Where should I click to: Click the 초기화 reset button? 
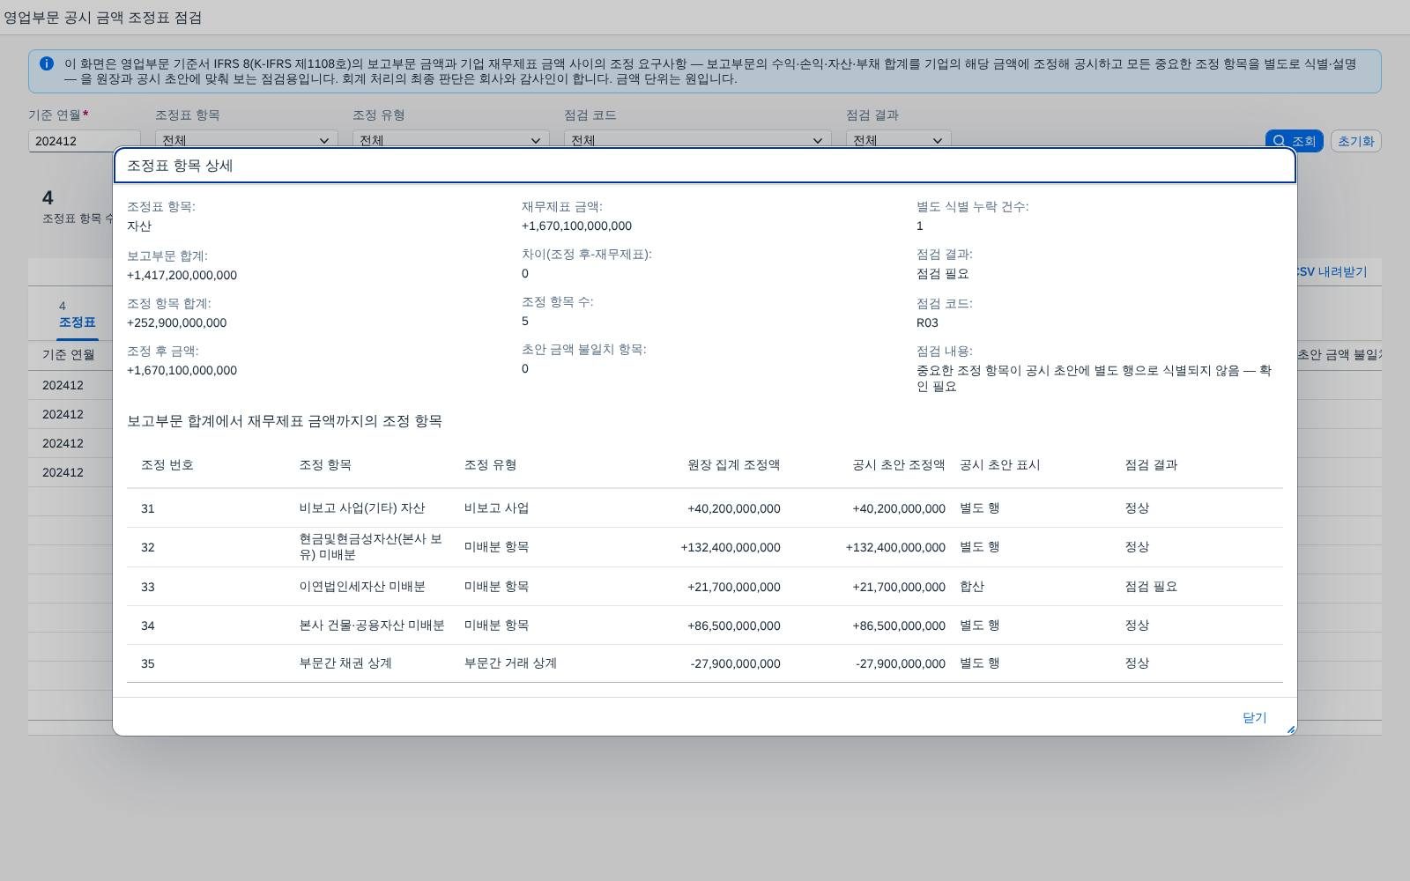1355,141
